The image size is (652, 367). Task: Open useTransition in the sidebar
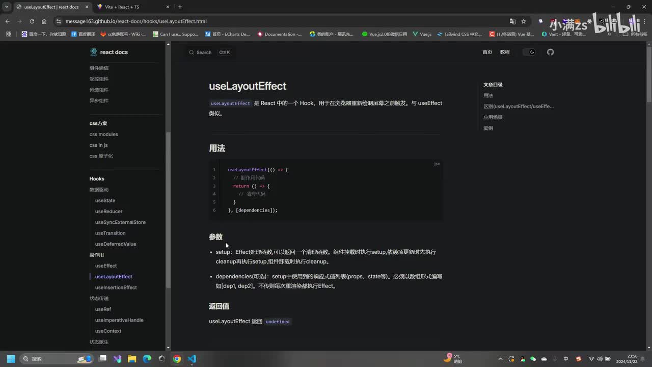point(110,233)
